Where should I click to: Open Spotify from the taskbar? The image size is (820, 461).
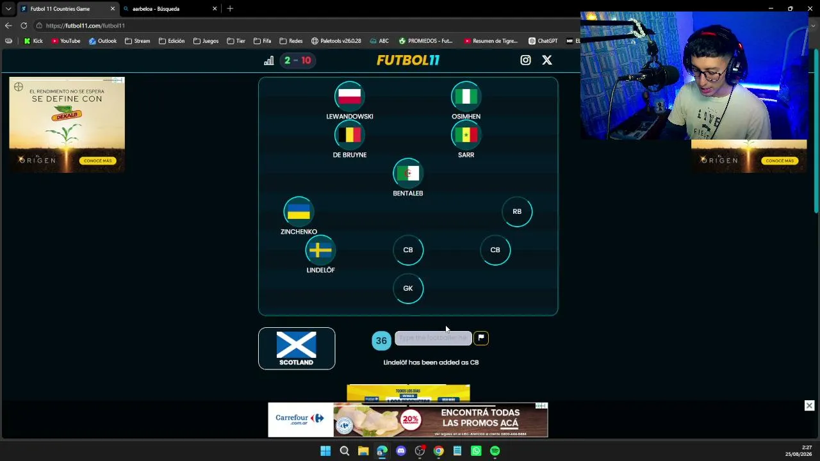pyautogui.click(x=495, y=451)
